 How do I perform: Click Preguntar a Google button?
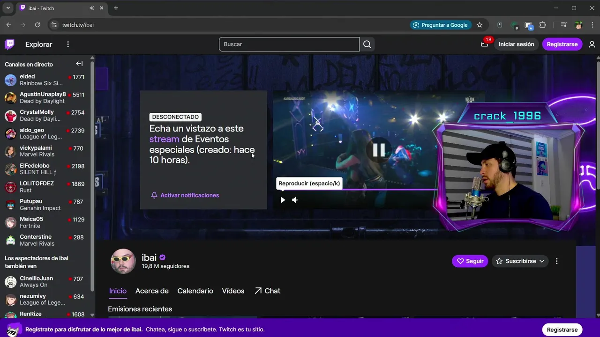click(440, 25)
